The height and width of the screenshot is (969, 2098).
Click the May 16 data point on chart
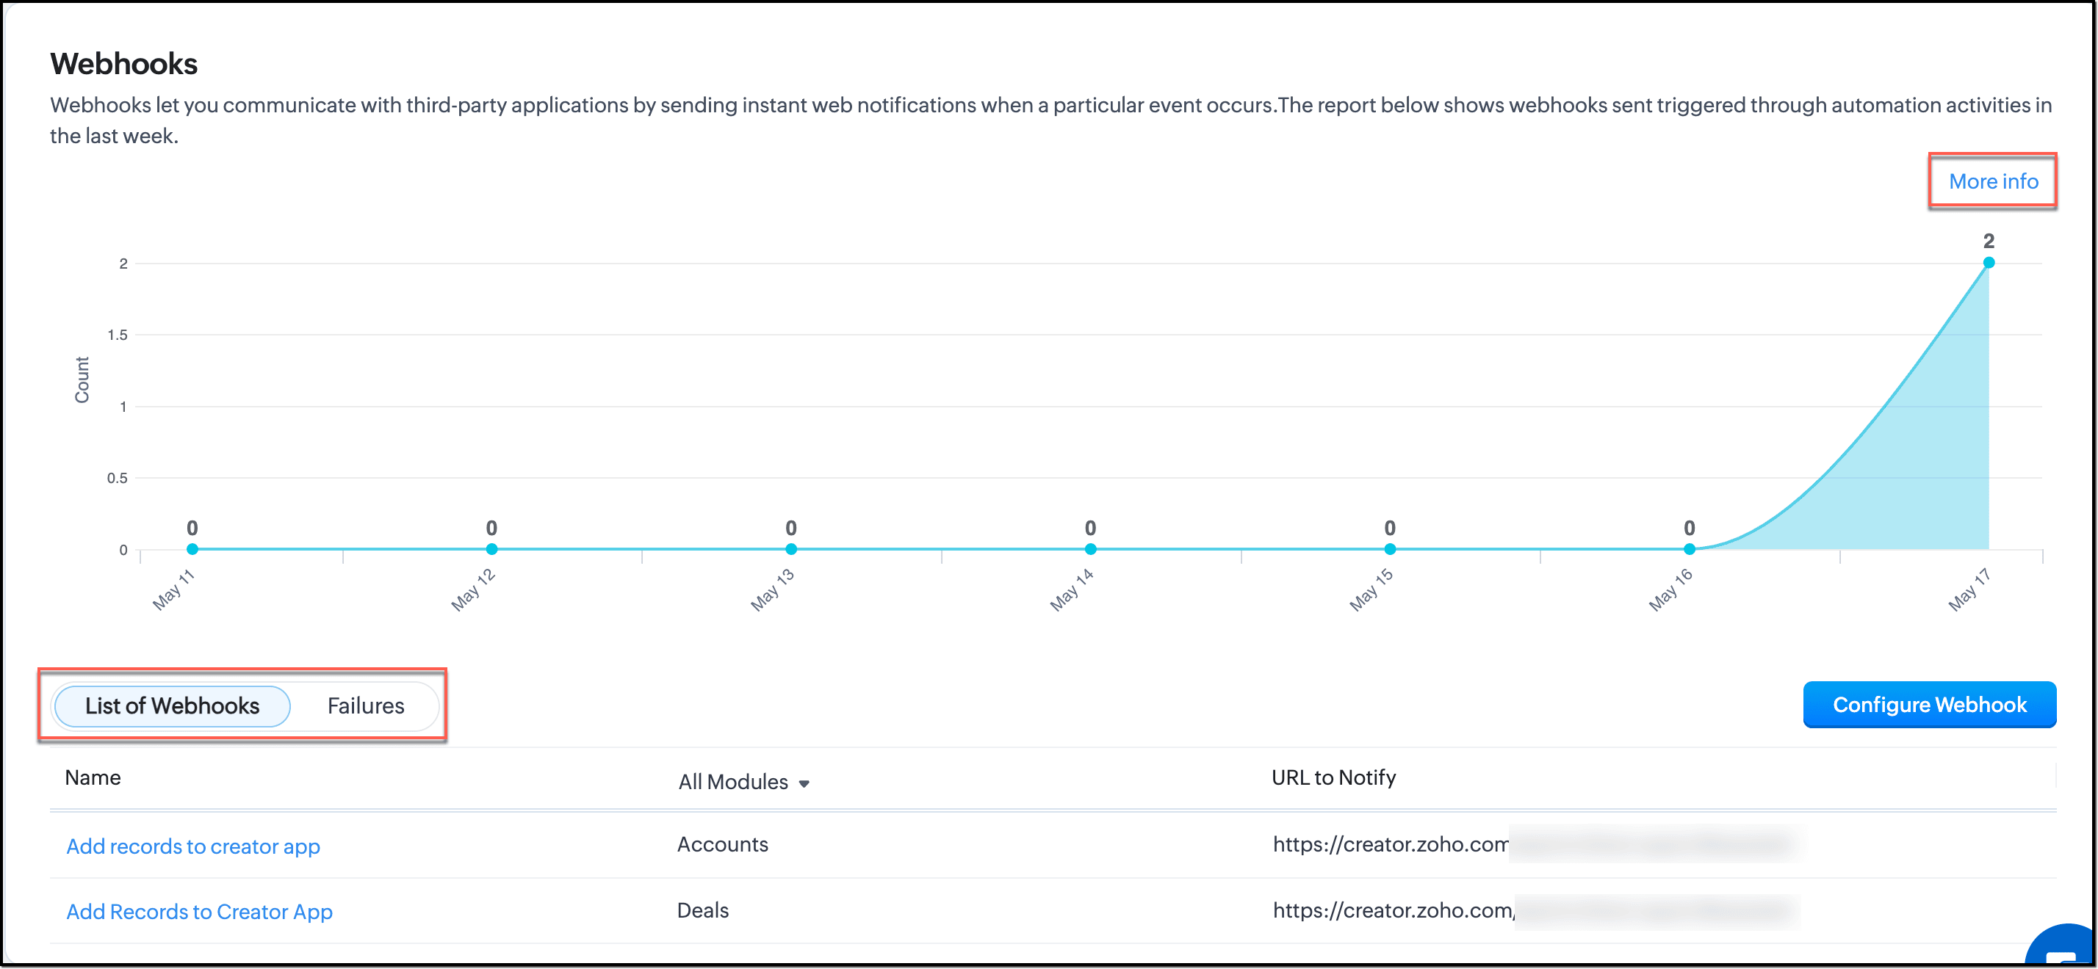pyautogui.click(x=1689, y=549)
